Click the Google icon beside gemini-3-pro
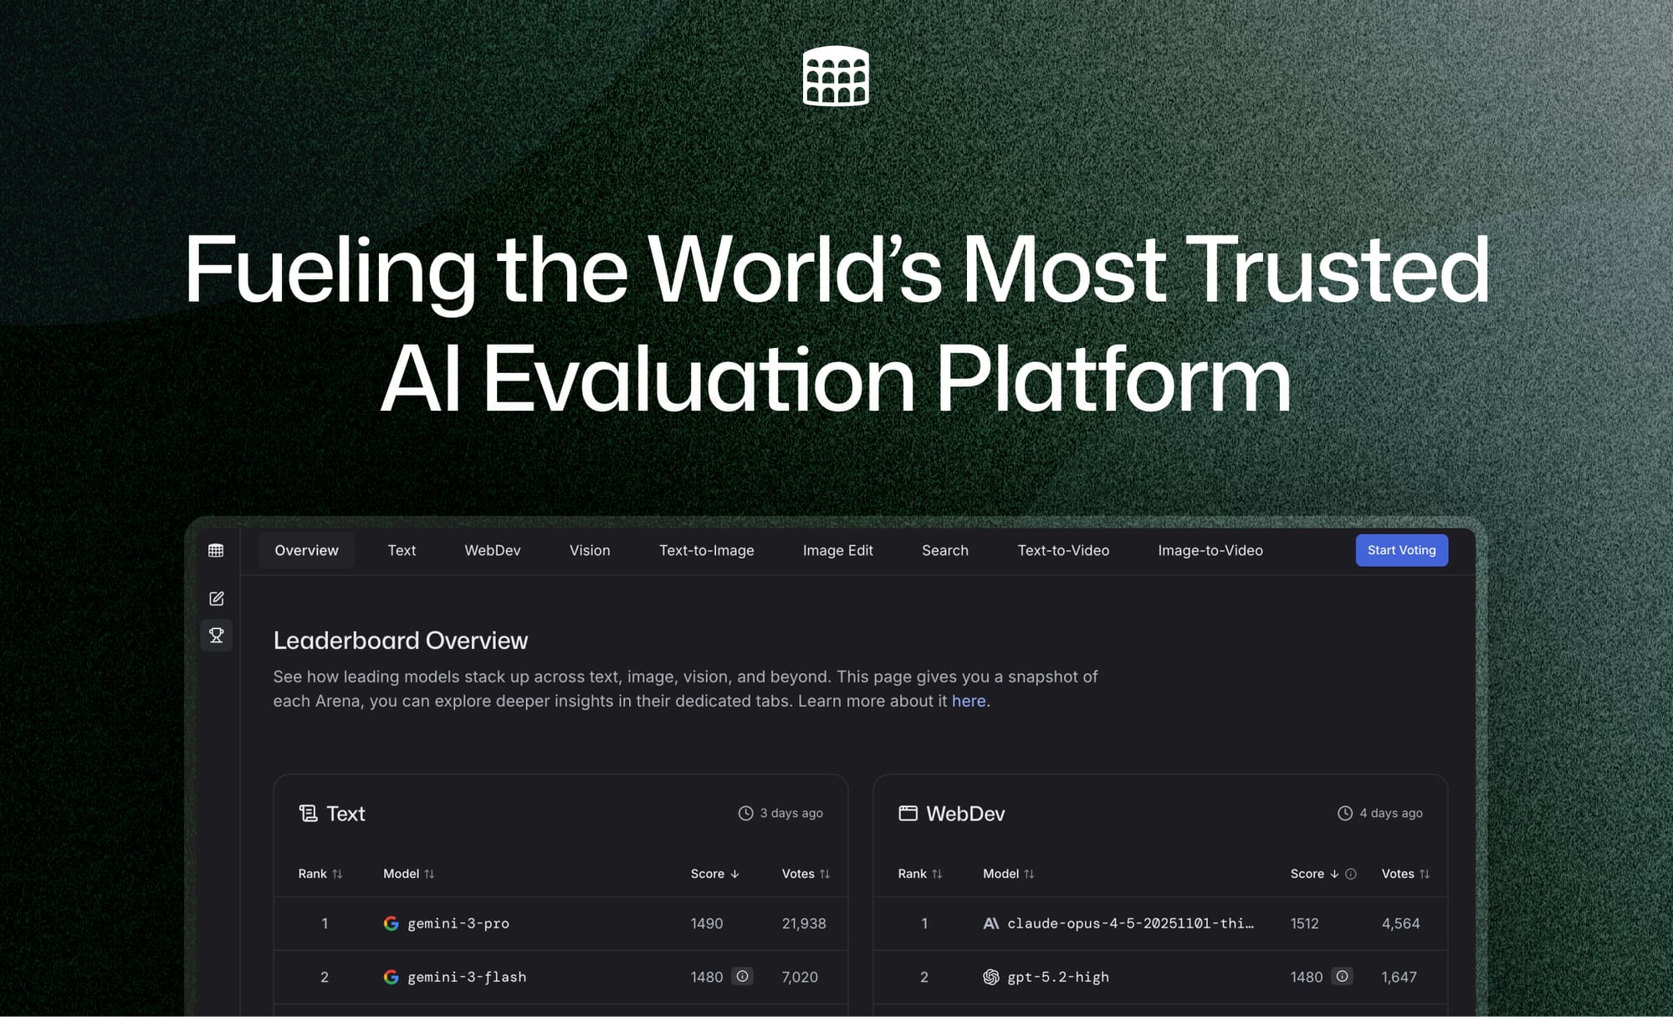This screenshot has width=1673, height=1017. [x=390, y=923]
